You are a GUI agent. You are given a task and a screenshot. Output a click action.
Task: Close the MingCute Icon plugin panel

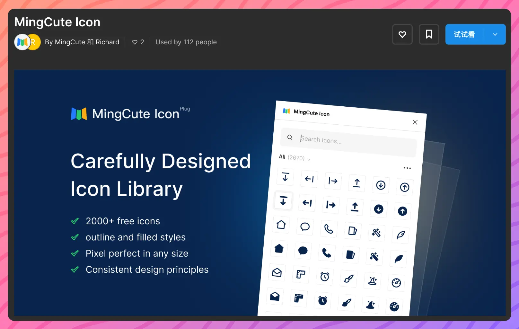415,122
